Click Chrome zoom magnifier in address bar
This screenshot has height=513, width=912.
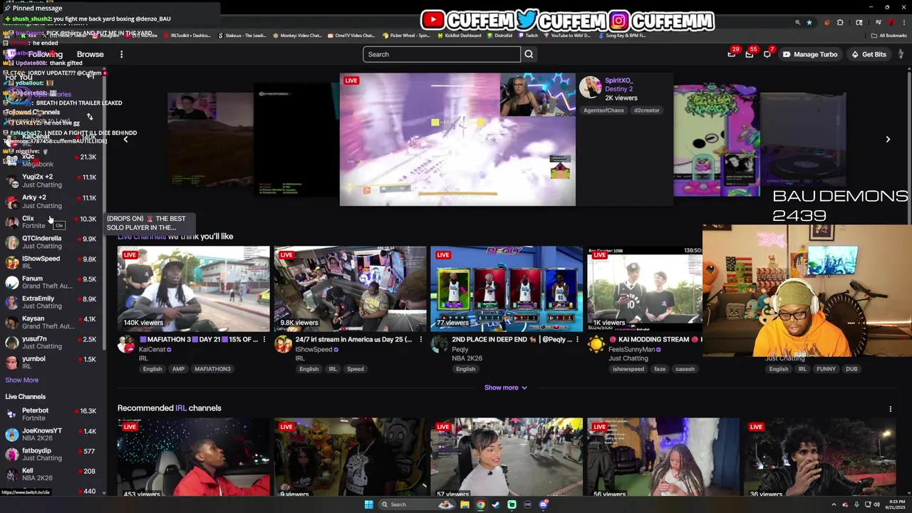tap(797, 23)
